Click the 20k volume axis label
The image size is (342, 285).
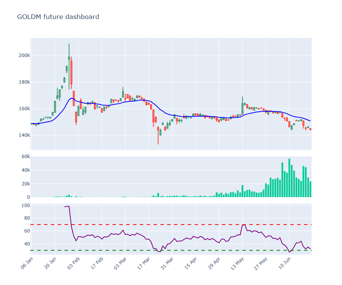coord(26,184)
